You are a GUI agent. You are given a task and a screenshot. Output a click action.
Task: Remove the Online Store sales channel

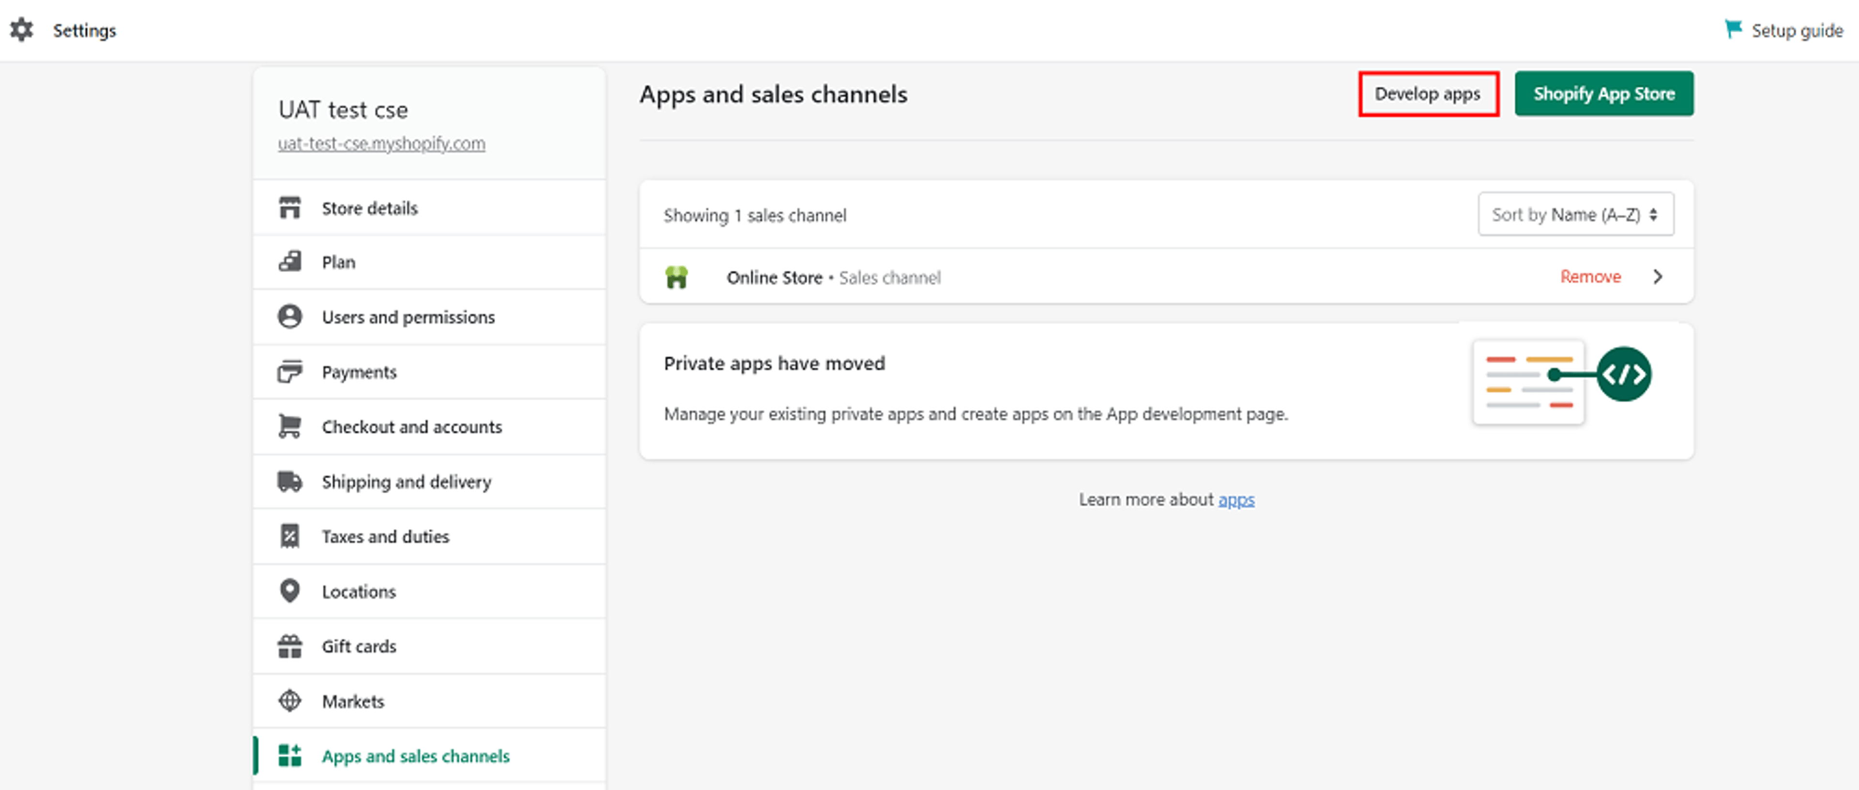[x=1590, y=277]
